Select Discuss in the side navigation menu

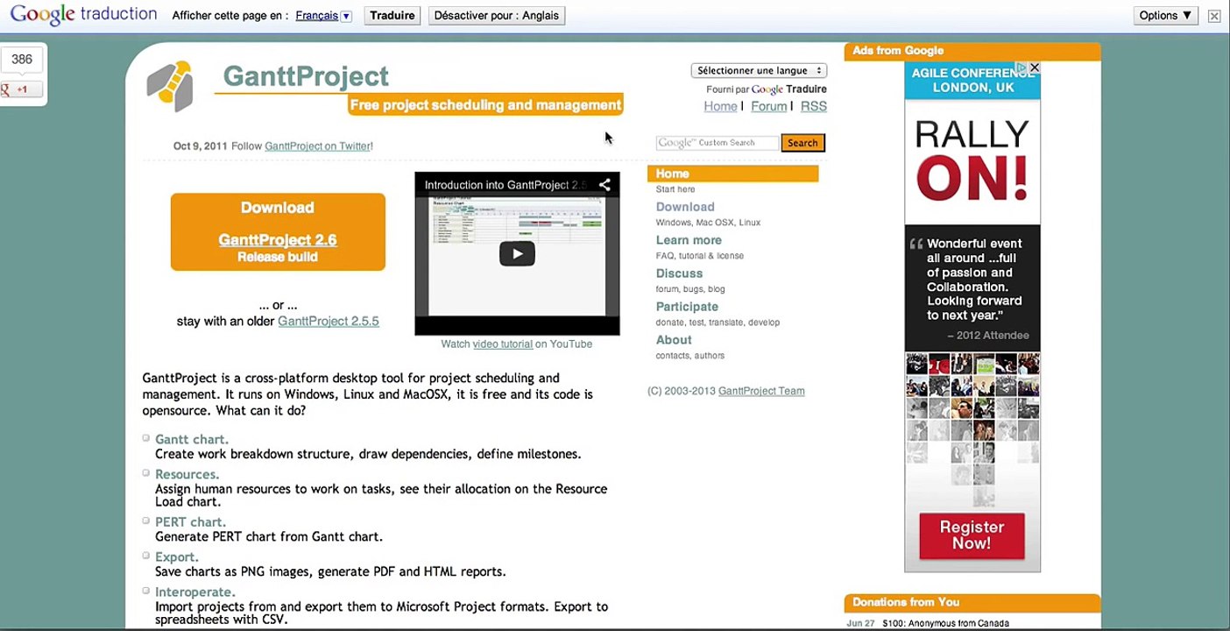(679, 273)
